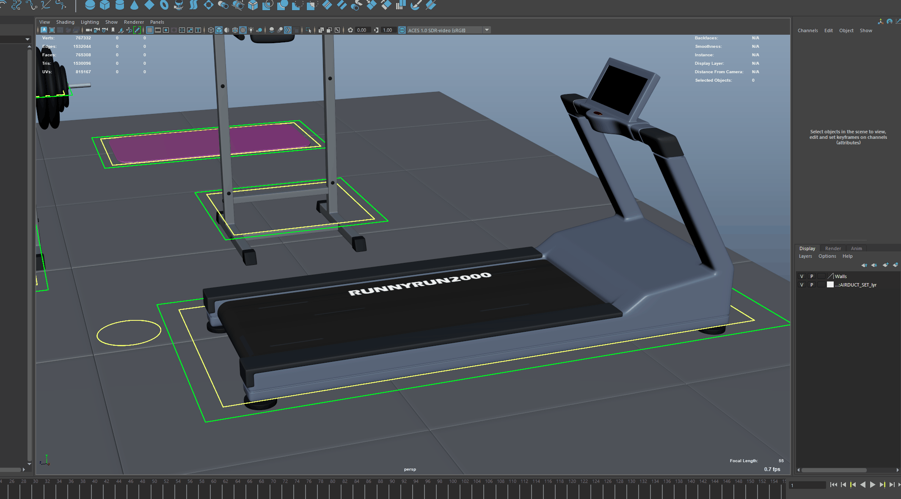
Task: Open the layer editor Options menu
Action: 827,256
